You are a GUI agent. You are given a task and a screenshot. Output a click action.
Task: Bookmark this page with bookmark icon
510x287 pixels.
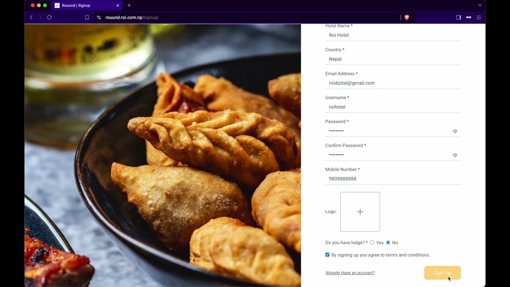click(87, 18)
